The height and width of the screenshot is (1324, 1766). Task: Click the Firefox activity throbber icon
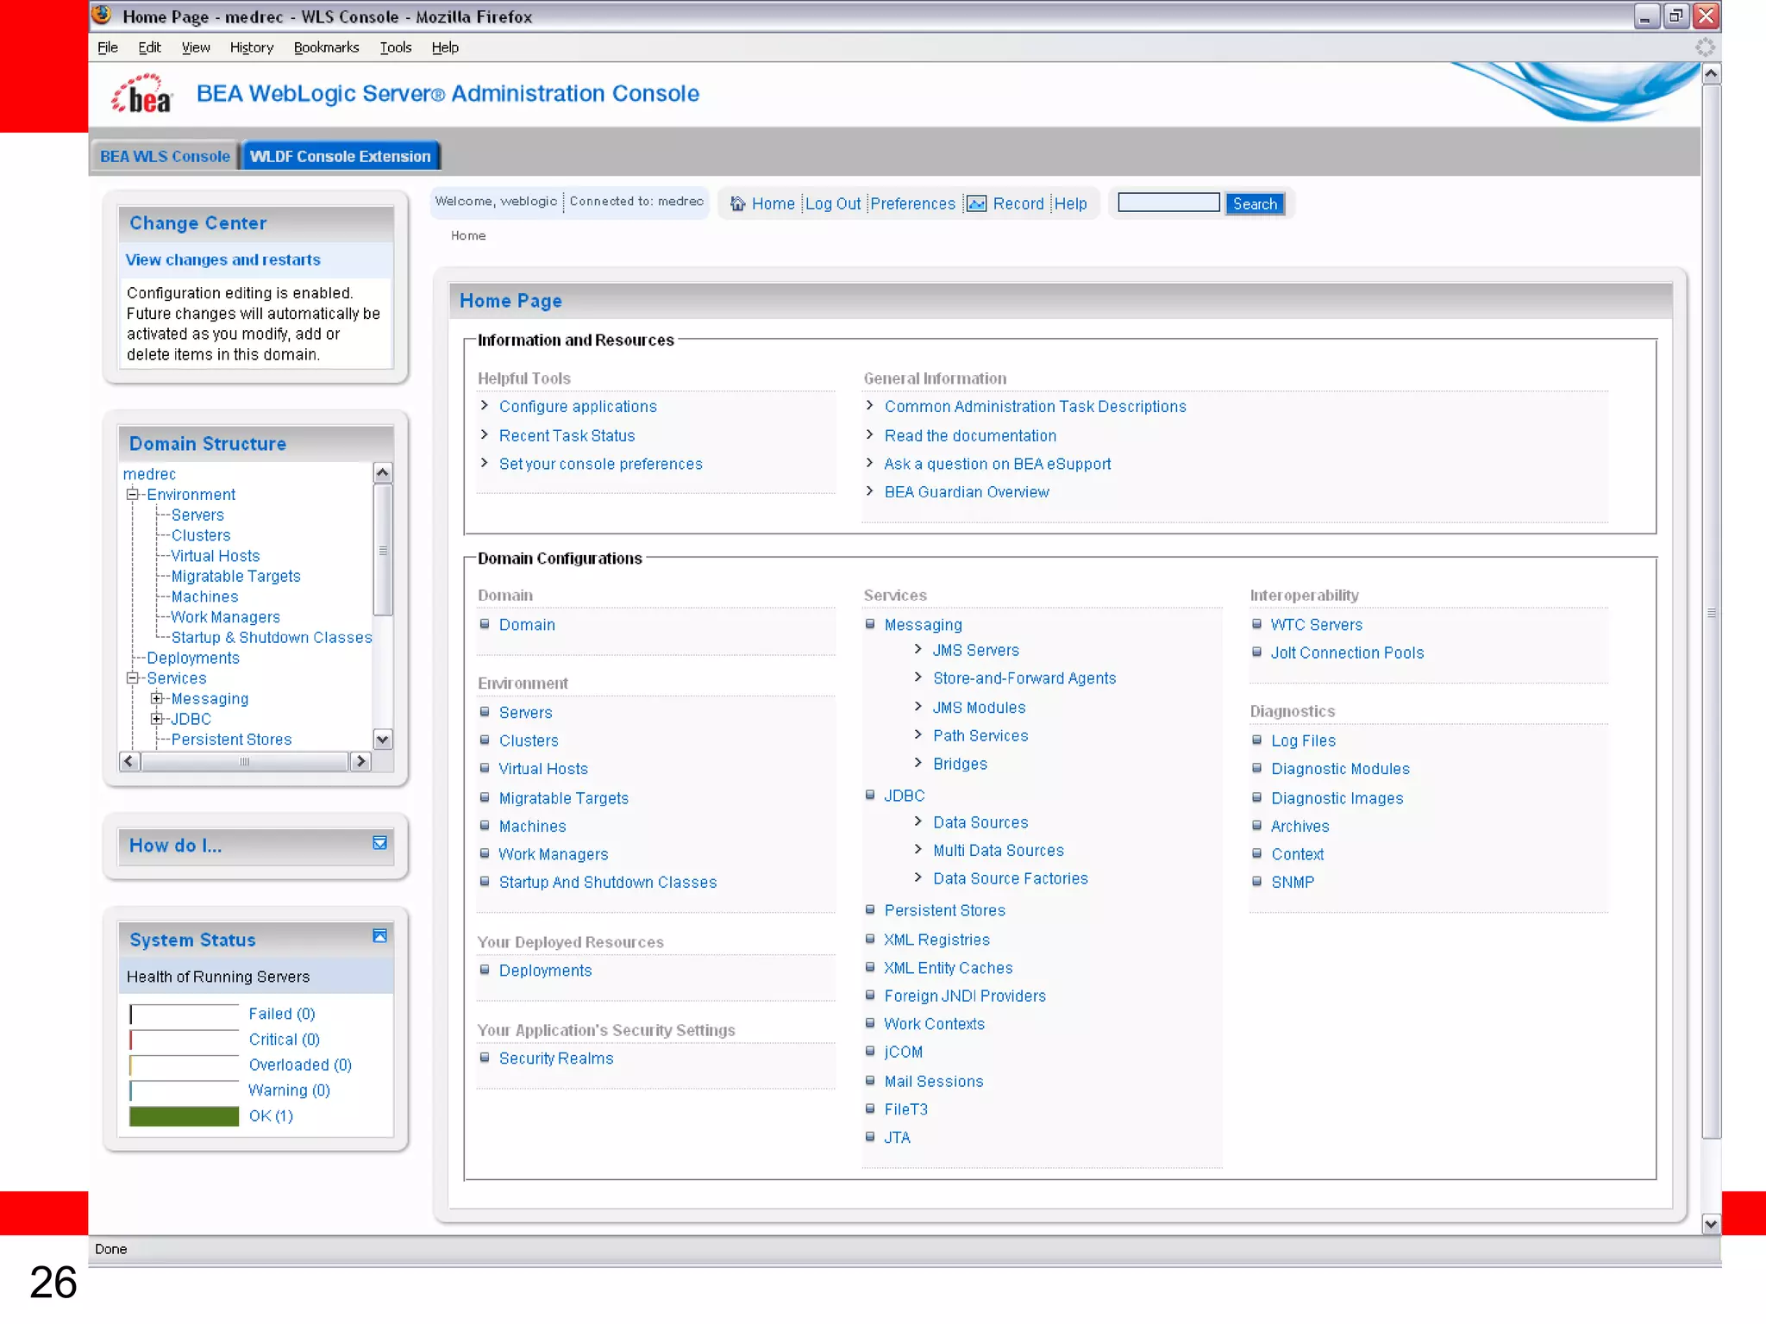coord(1705,47)
